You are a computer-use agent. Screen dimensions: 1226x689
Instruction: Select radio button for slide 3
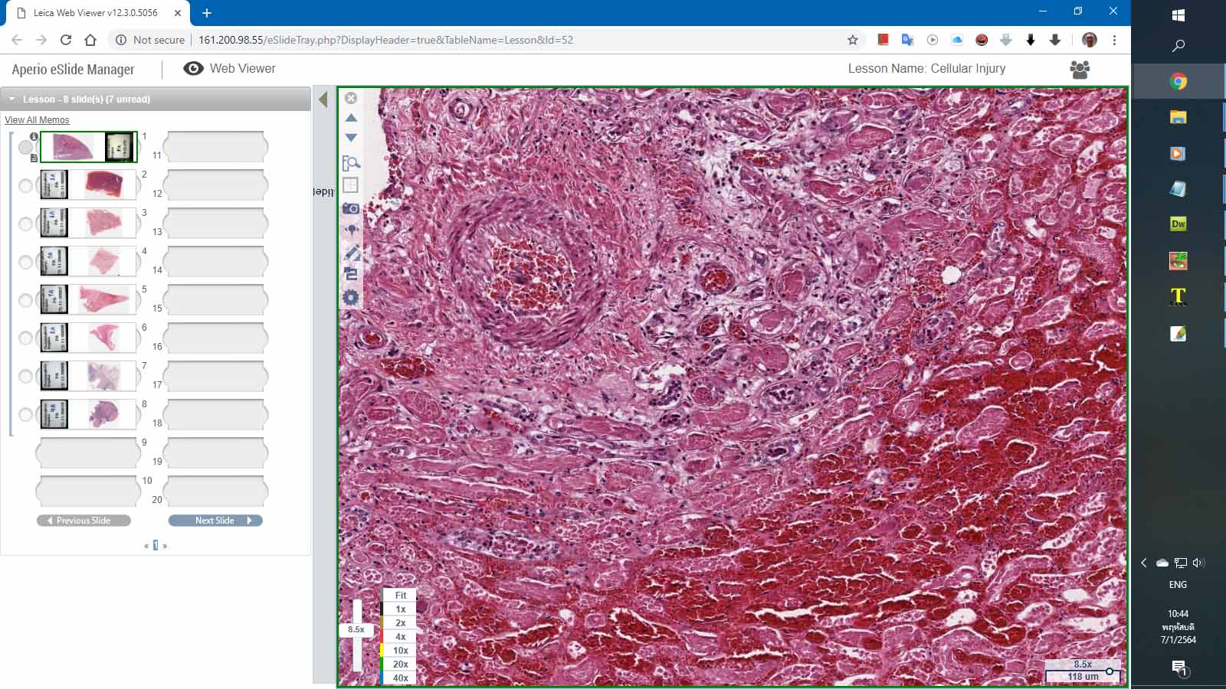pos(25,224)
